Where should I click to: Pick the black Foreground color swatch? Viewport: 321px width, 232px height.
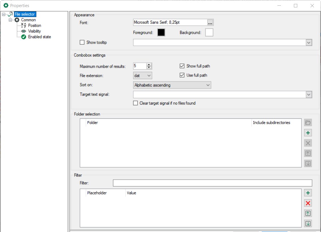pyautogui.click(x=161, y=32)
